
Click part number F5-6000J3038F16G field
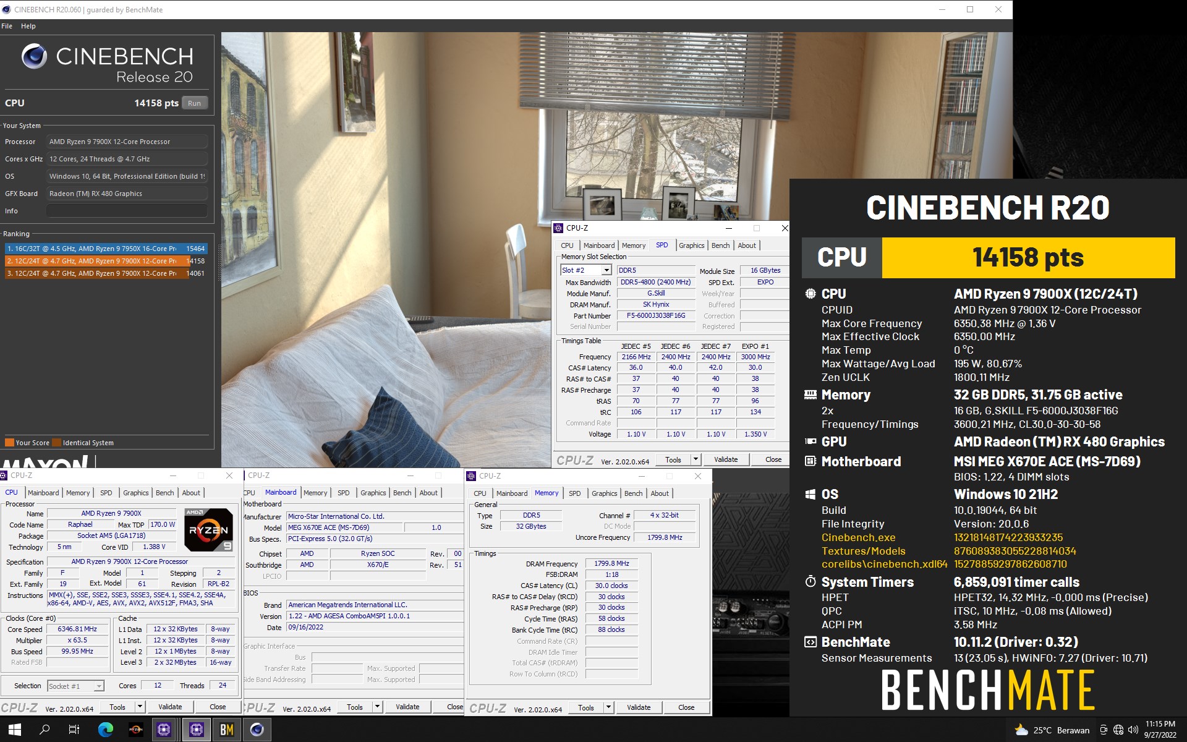point(655,315)
